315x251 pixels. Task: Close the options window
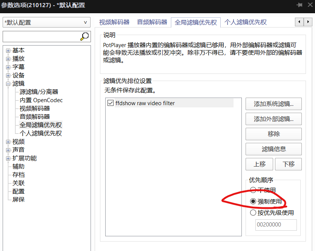tap(310, 5)
